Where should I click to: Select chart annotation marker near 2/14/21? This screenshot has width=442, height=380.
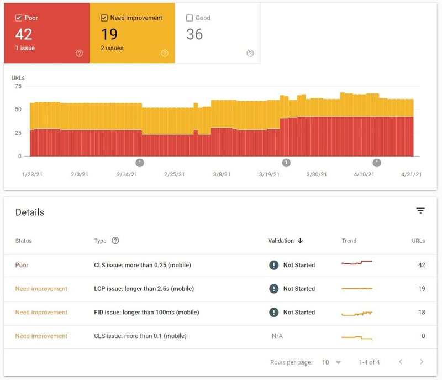click(140, 163)
